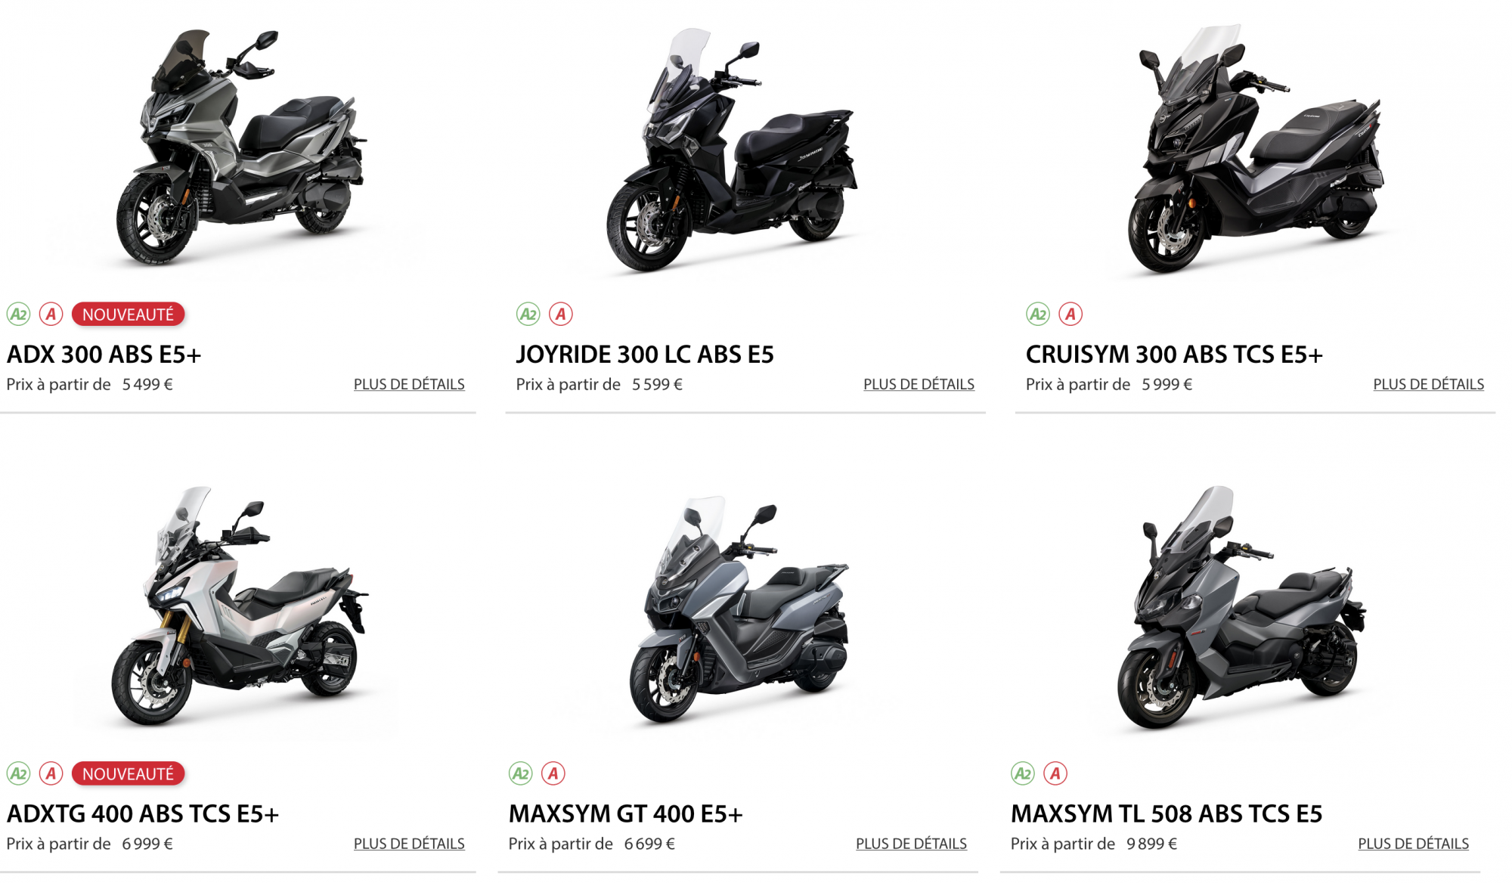Open Plus de détails for ADXTG 400
This screenshot has height=883, width=1512.
click(x=409, y=844)
